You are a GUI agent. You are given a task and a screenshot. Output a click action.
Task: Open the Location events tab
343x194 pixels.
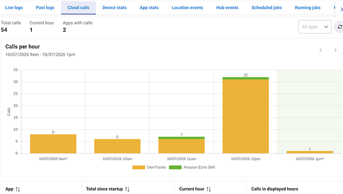pyautogui.click(x=187, y=7)
